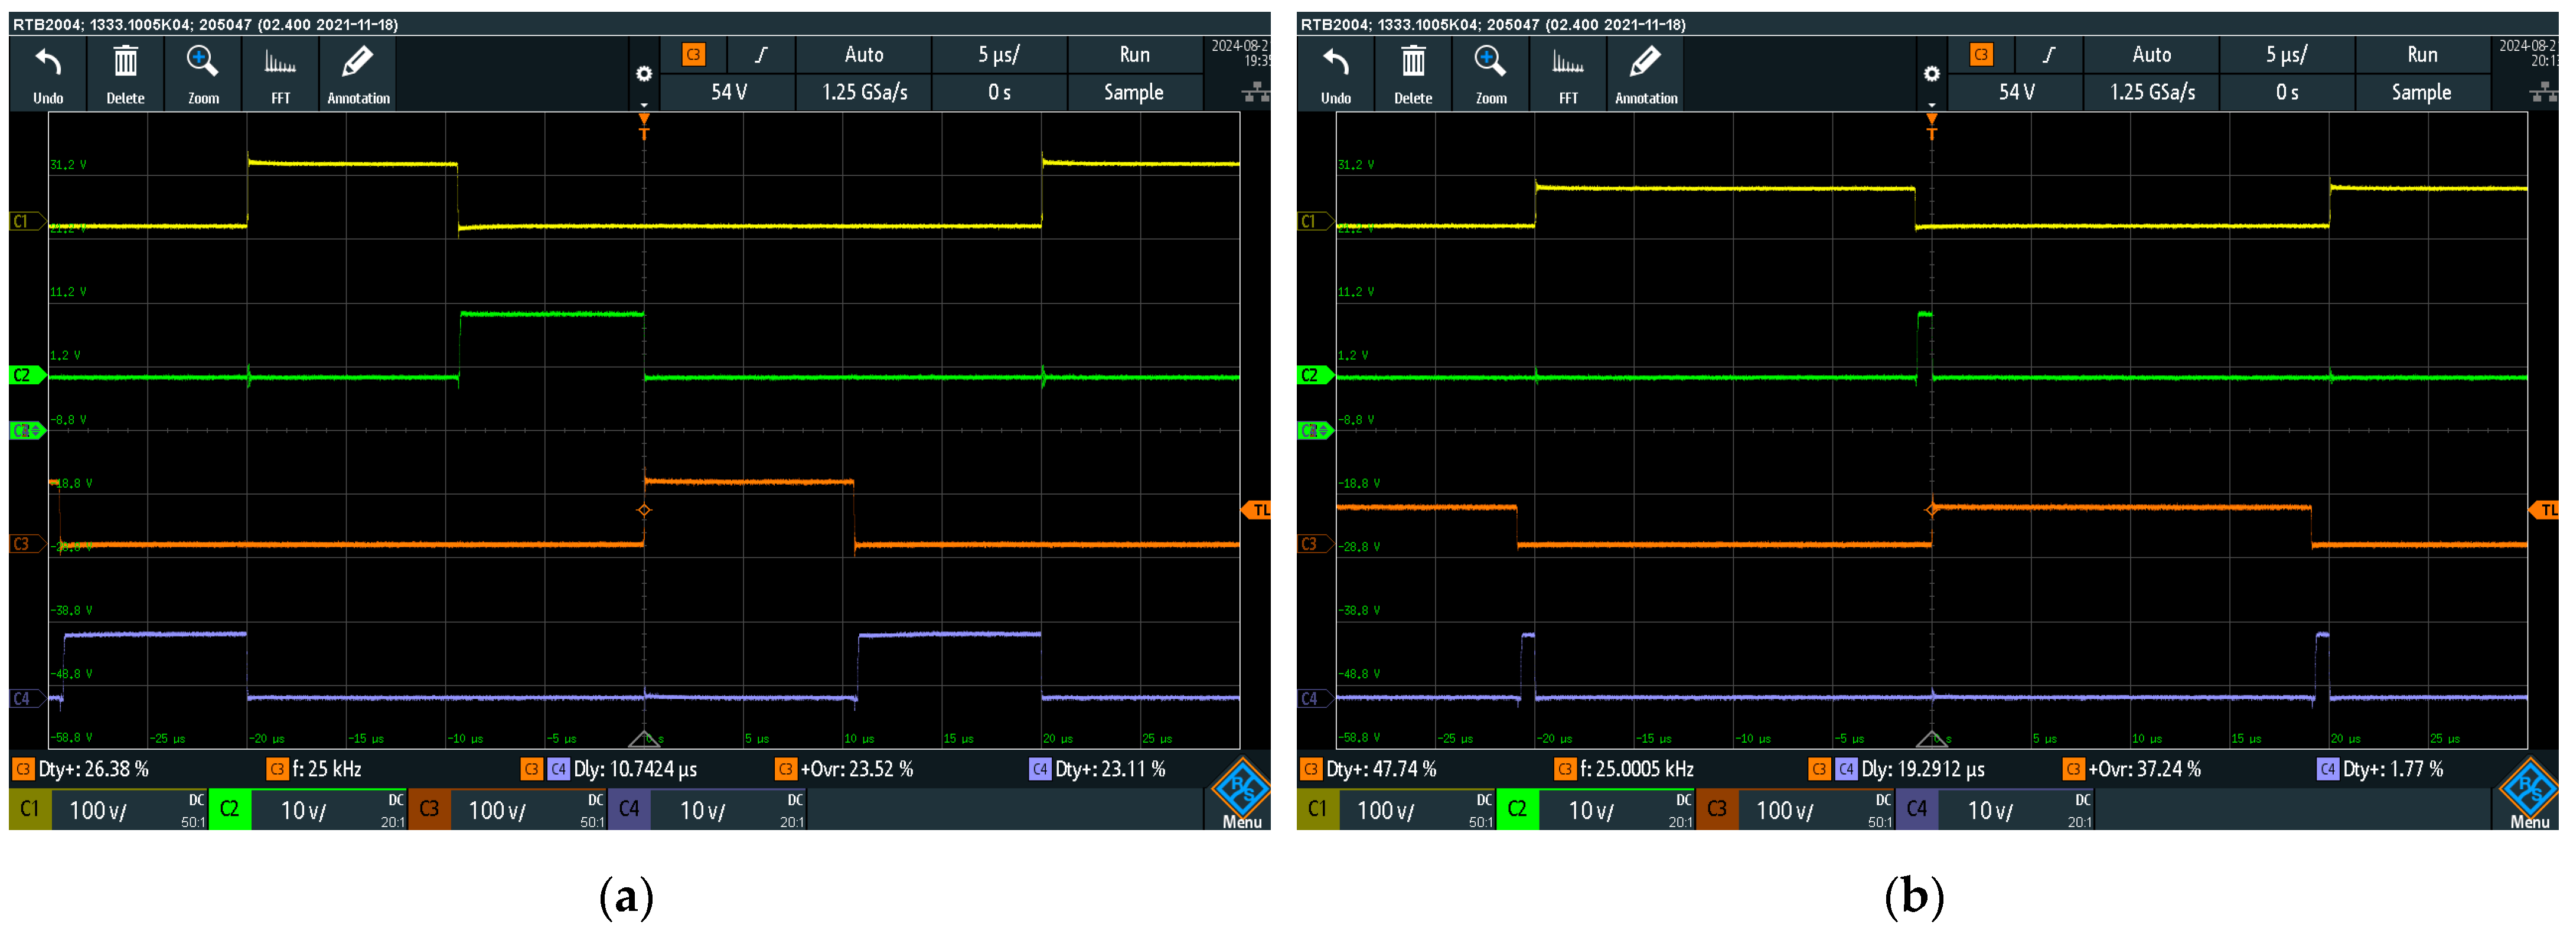This screenshot has width=2570, height=931.
Task: Click Auto trigger mode in right scope
Action: pos(2151,55)
